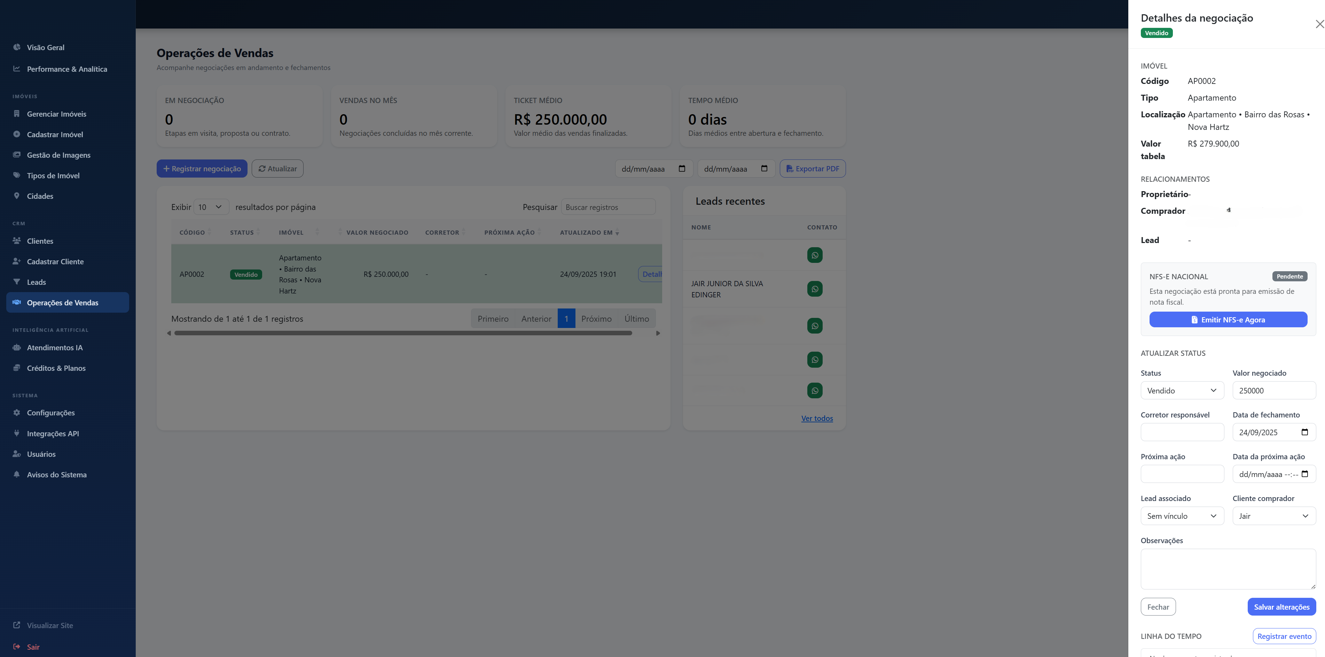This screenshot has height=657, width=1325.
Task: Change results per page dropdown
Action: [211, 207]
